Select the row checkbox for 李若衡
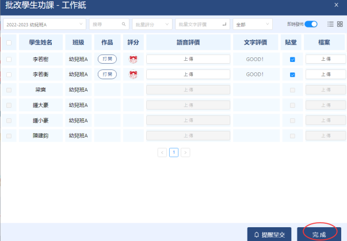Viewport: 347px width, 241px height. click(x=9, y=74)
